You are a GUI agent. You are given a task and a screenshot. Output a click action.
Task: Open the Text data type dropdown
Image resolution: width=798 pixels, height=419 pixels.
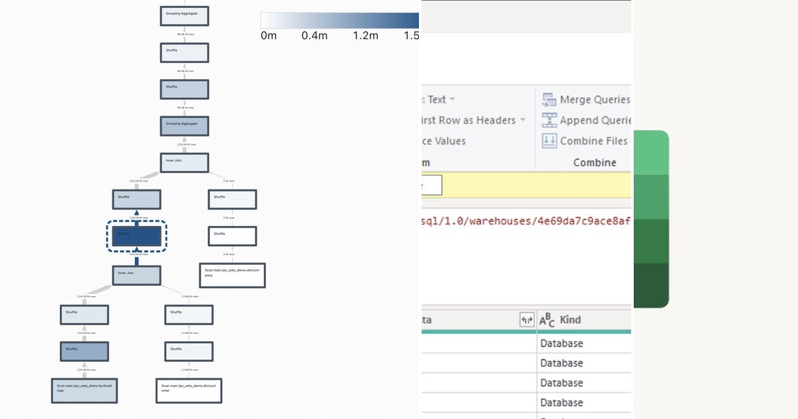451,98
